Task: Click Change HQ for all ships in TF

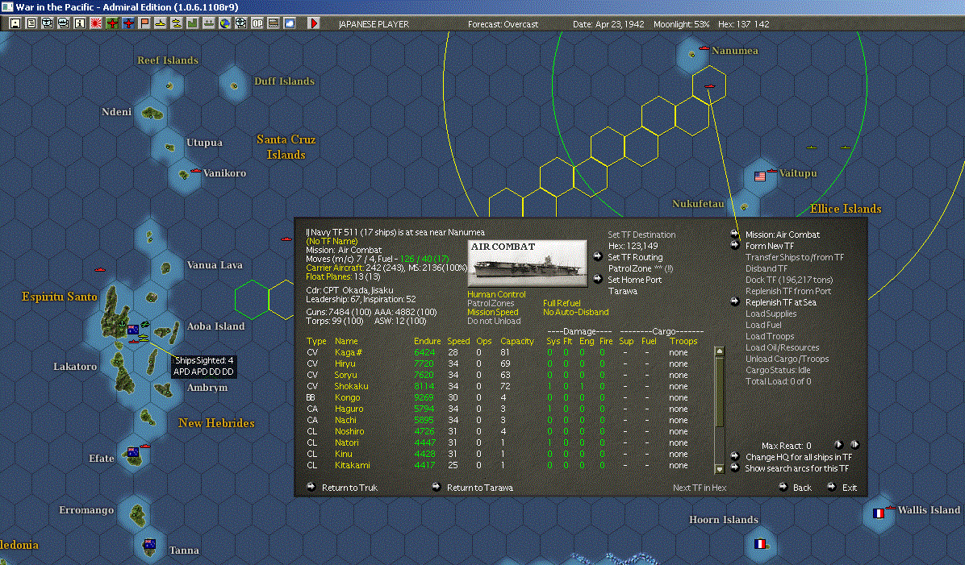Action: pyautogui.click(x=798, y=458)
